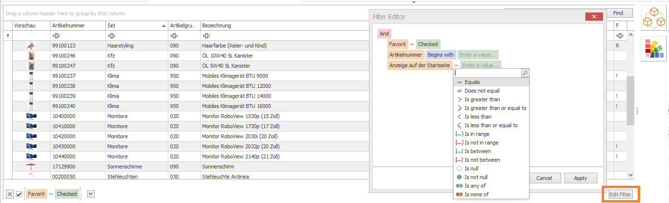The image size is (669, 203).
Task: Toggle the Checked value in bottom filter bar
Action: 67,194
